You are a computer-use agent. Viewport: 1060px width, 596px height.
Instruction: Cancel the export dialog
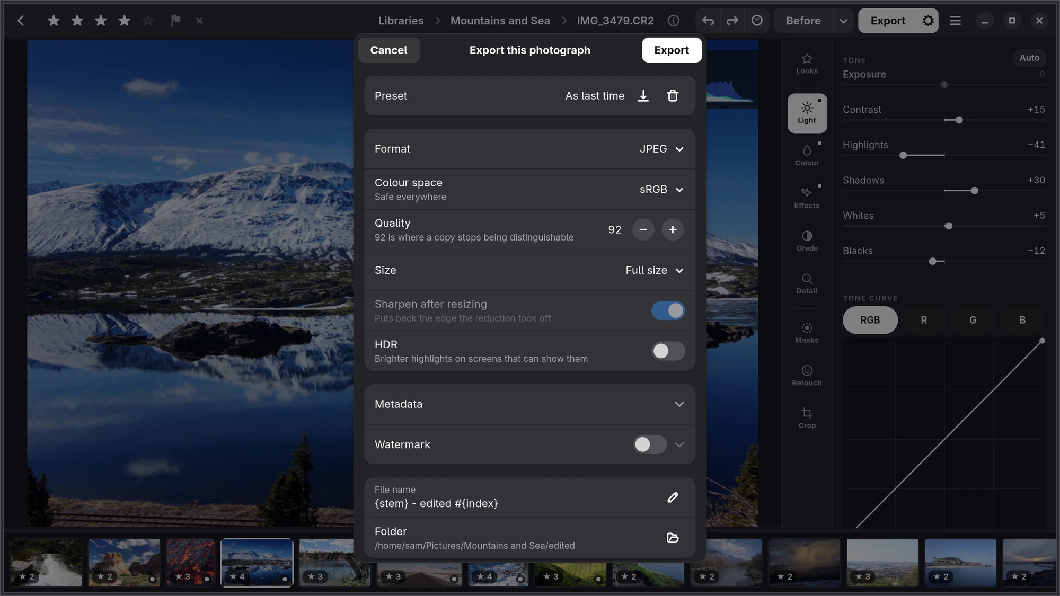388,50
